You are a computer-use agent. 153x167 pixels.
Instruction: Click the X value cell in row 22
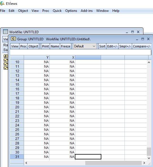[x=62, y=116]
